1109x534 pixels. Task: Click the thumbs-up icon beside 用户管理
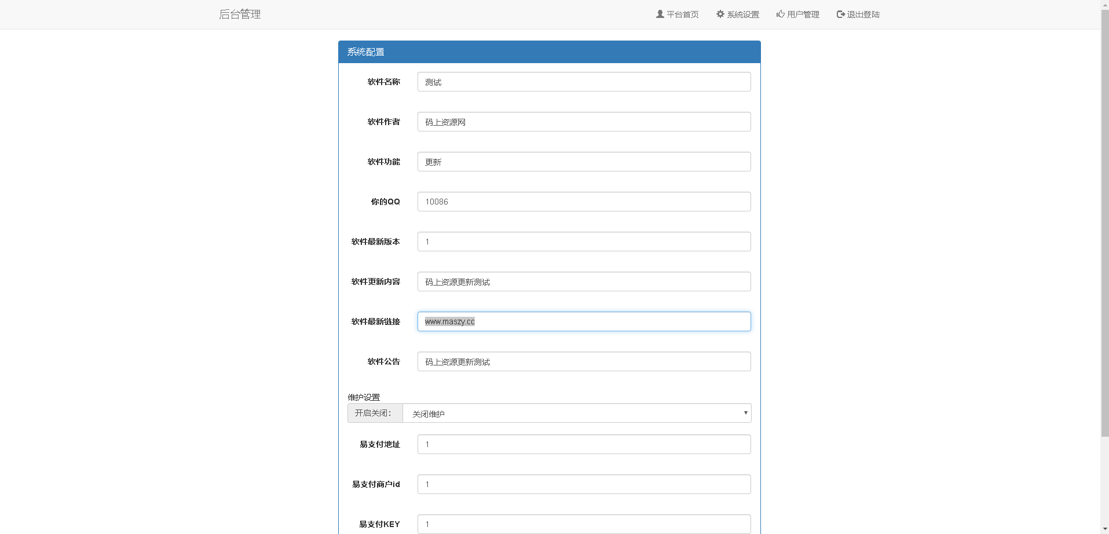(780, 14)
